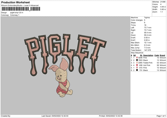Screen dimensions: 167x118
Task: Click the 'N#' column header
Action: tap(134, 55)
